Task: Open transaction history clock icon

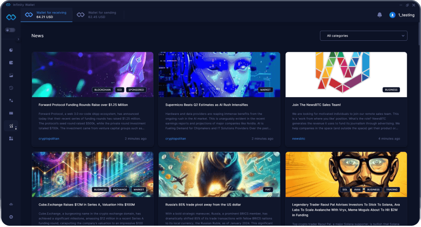Action: [11, 88]
